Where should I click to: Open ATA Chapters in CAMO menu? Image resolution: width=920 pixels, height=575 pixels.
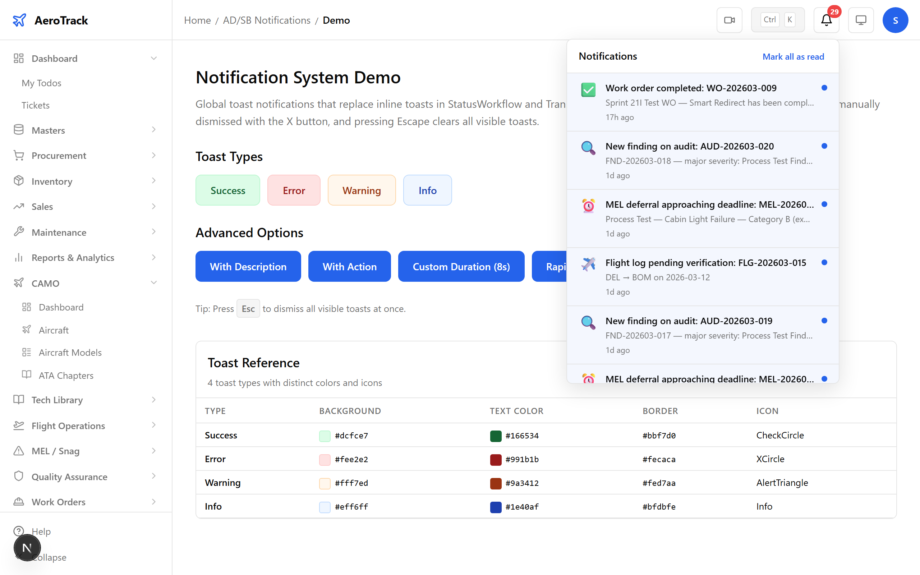click(x=66, y=375)
